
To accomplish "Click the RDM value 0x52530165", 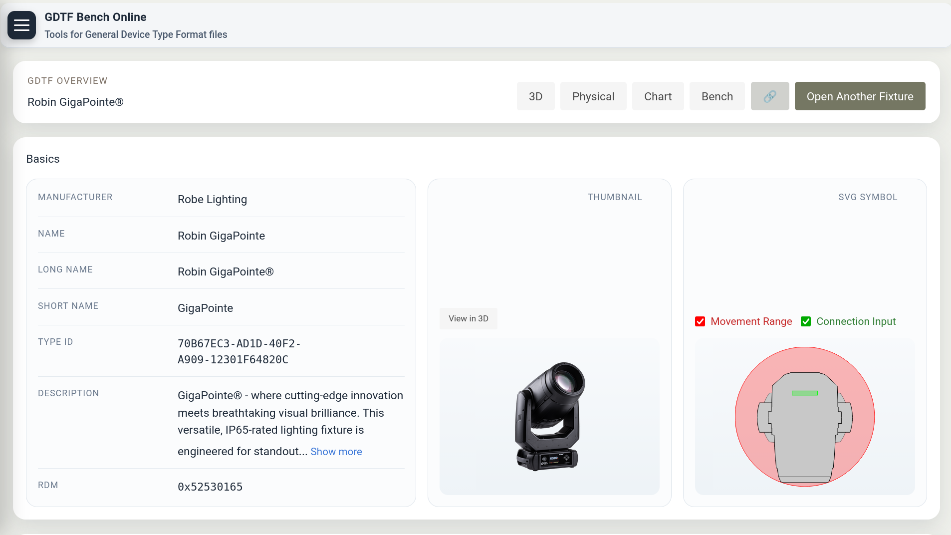I will 210,487.
